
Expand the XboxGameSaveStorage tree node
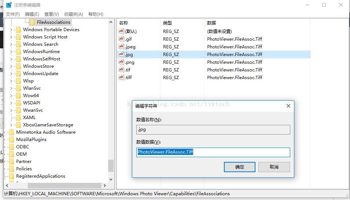[x=11, y=125]
